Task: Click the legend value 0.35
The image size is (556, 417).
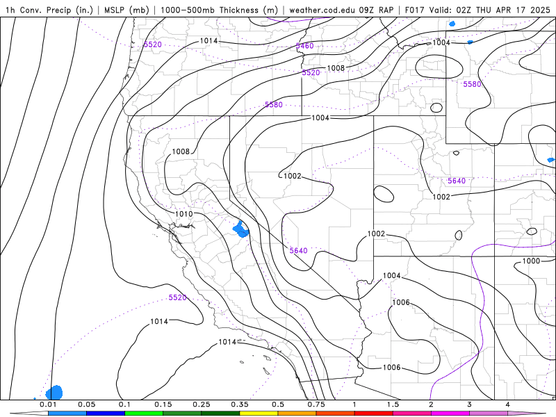Action: pos(240,404)
